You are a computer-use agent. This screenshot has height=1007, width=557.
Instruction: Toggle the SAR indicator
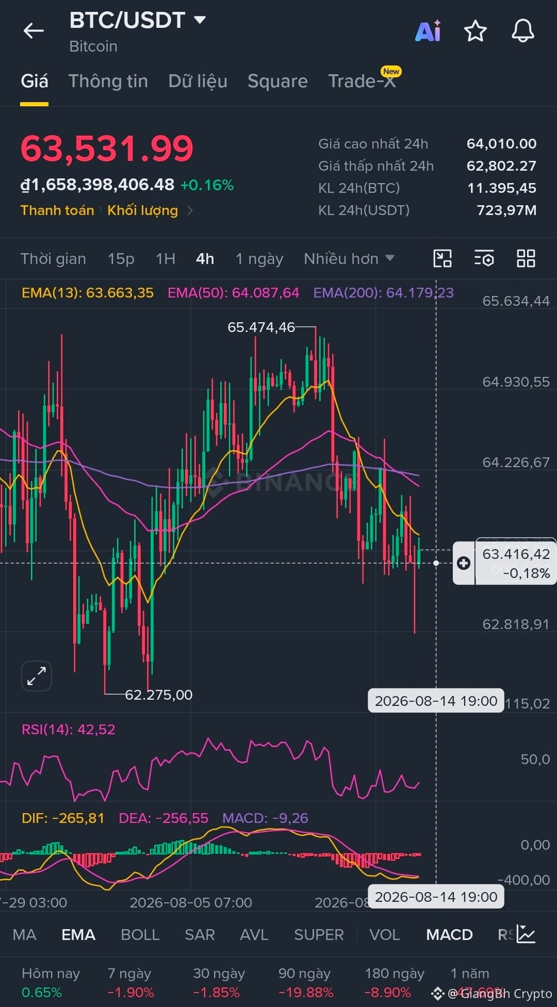click(x=200, y=934)
